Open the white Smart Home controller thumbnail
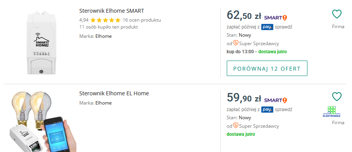 click(41, 43)
